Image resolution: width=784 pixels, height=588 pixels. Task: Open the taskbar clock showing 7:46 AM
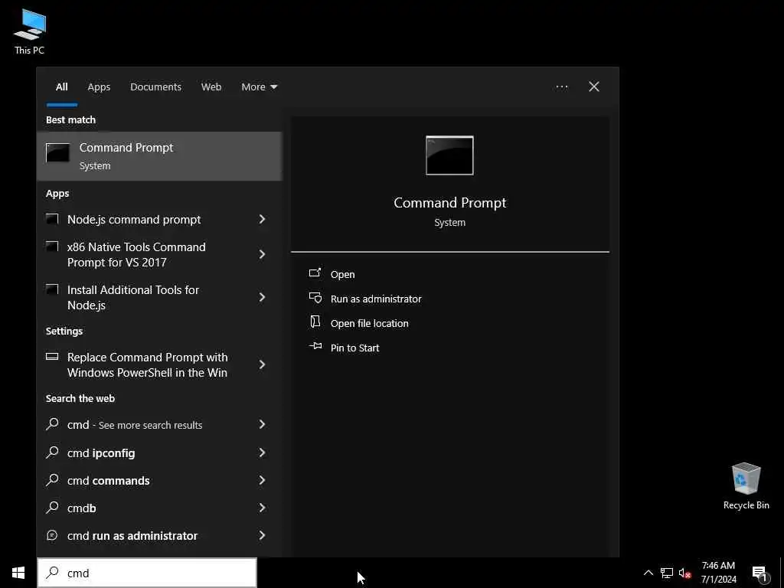pyautogui.click(x=718, y=573)
